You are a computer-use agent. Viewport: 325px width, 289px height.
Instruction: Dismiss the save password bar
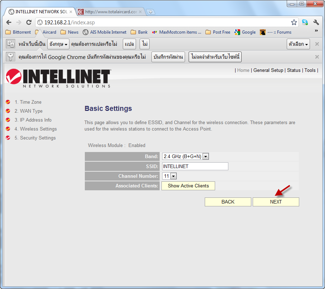pos(317,57)
